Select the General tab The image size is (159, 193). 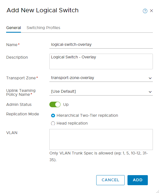pyautogui.click(x=13, y=28)
